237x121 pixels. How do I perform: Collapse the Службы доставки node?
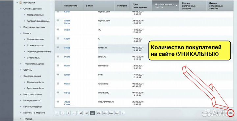21,9
